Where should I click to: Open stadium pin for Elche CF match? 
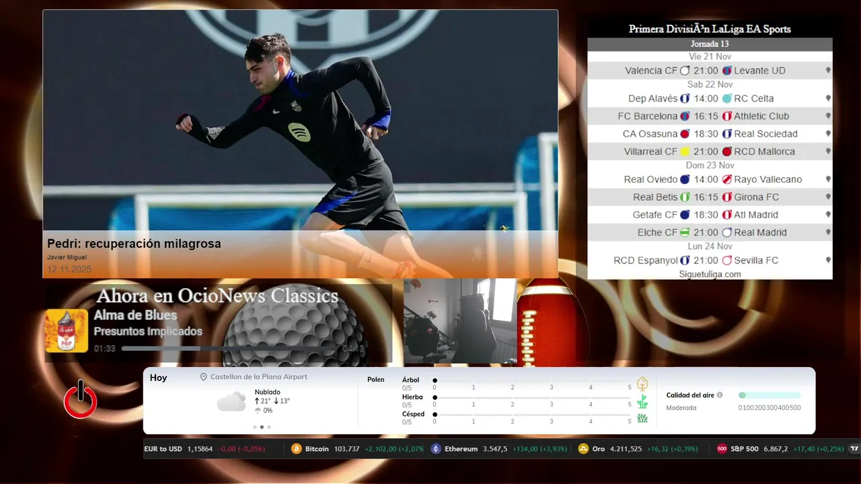click(x=828, y=233)
